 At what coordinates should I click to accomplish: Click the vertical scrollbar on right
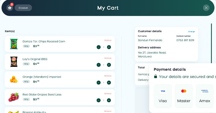pos(212,43)
